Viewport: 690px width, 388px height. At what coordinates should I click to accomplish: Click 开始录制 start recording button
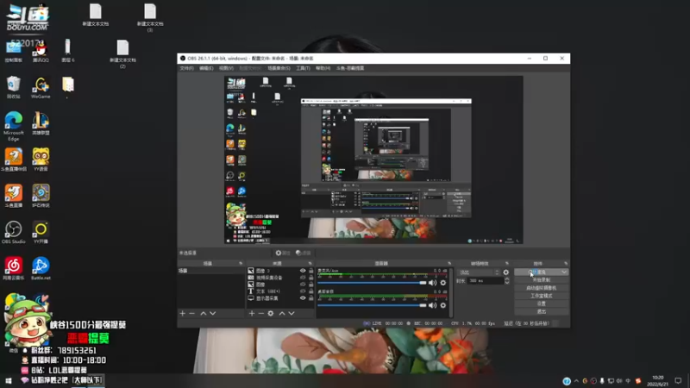click(x=542, y=279)
